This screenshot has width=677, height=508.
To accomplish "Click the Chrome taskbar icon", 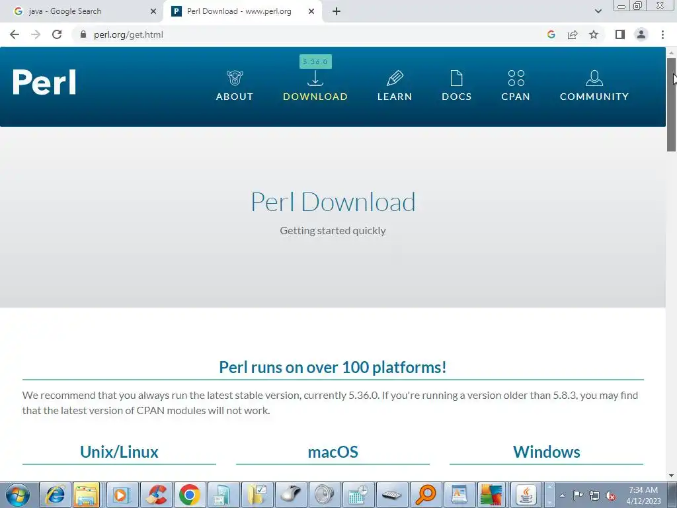I will pos(189,495).
